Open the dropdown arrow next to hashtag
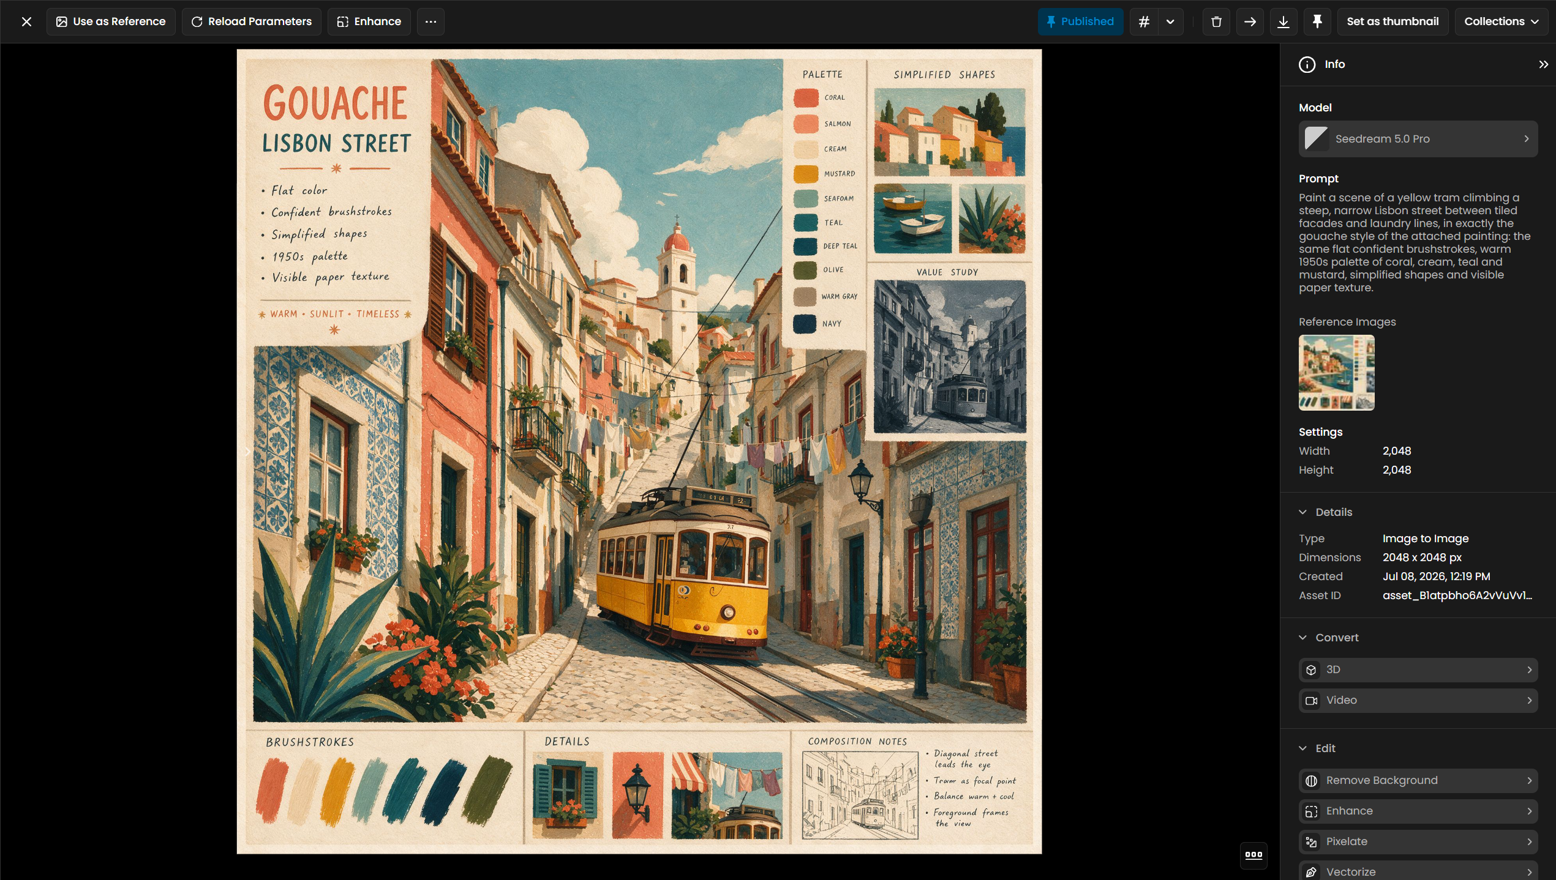The width and height of the screenshot is (1556, 880). [x=1170, y=21]
